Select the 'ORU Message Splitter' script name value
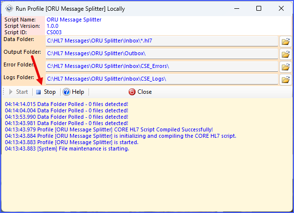 click(74, 20)
